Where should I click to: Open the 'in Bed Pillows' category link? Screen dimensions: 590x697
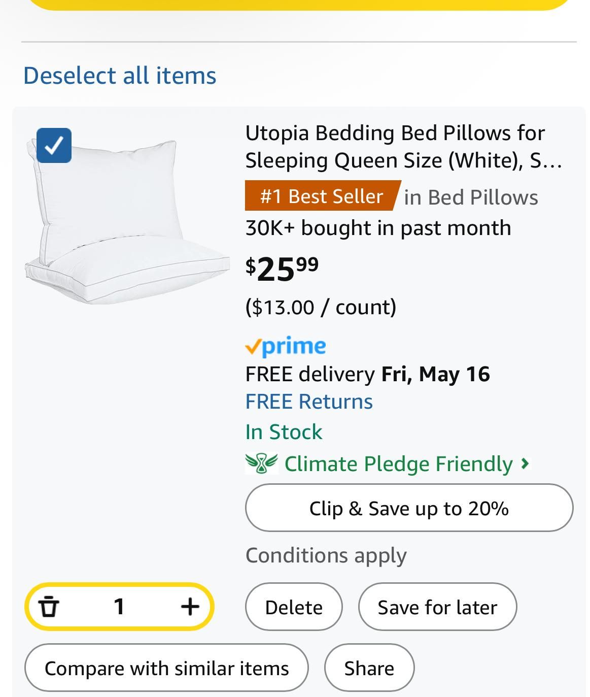pyautogui.click(x=471, y=197)
